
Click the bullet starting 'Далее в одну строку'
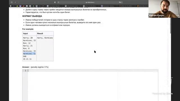[x=66, y=10]
